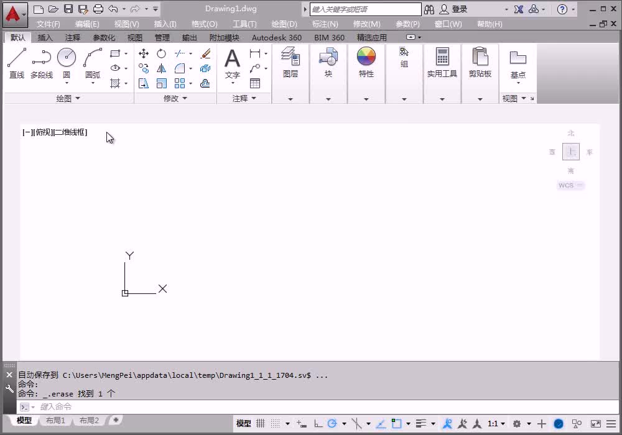Expand the Modify (修改) panel dropdown
Image resolution: width=622 pixels, height=435 pixels.
coord(175,98)
